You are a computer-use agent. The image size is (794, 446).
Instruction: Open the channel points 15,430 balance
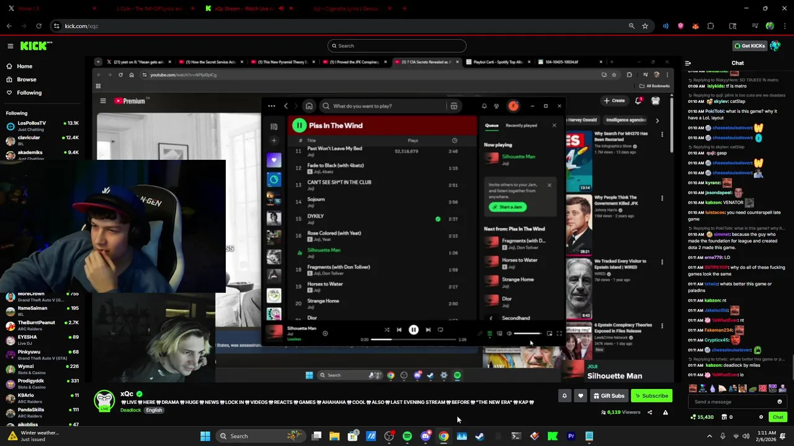702,417
